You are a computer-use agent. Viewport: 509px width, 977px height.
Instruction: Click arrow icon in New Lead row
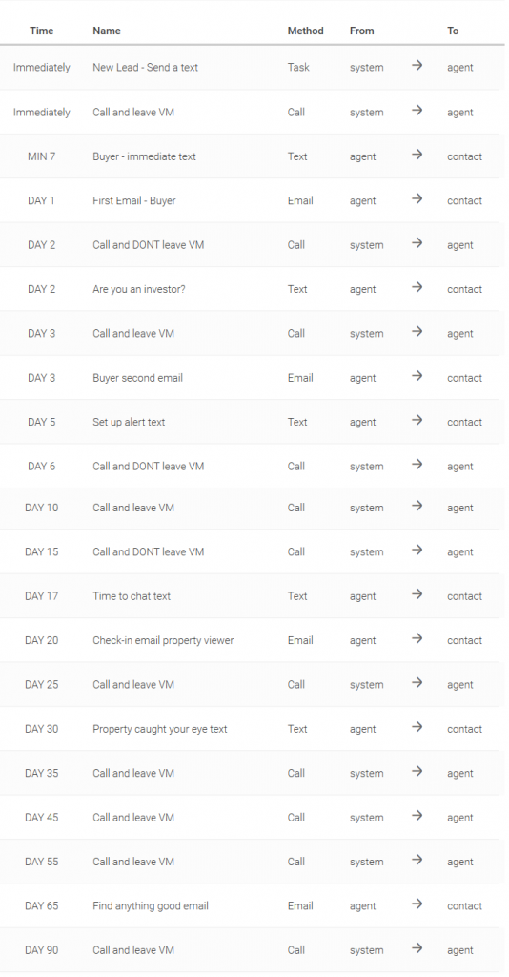click(x=417, y=66)
